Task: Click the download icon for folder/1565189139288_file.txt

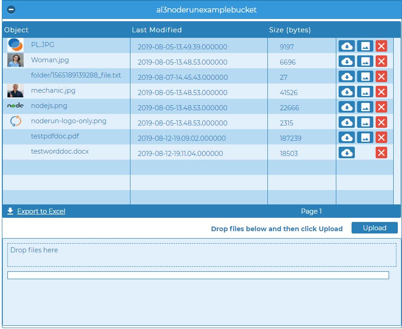Action: click(346, 76)
